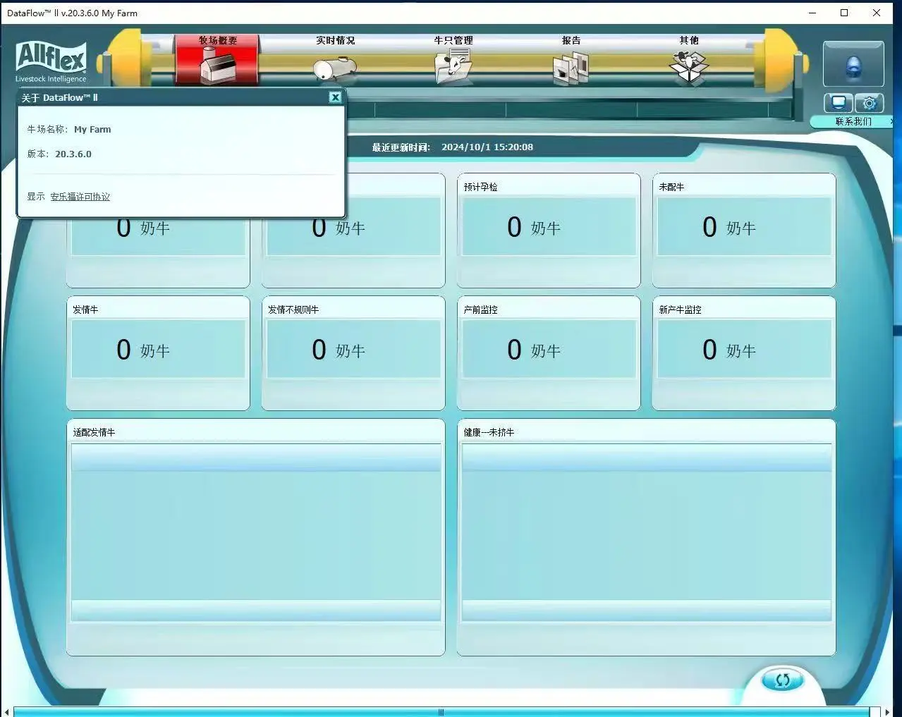This screenshot has height=717, width=902.
Task: Open the 发情牛 card
Action: point(158,353)
